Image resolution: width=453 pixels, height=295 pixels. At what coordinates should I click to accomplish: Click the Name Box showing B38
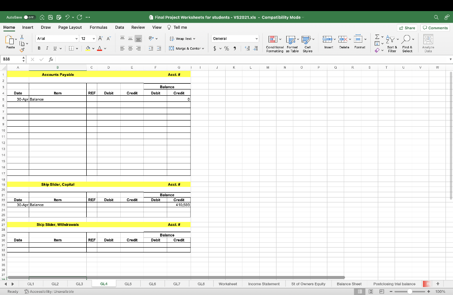(12, 59)
